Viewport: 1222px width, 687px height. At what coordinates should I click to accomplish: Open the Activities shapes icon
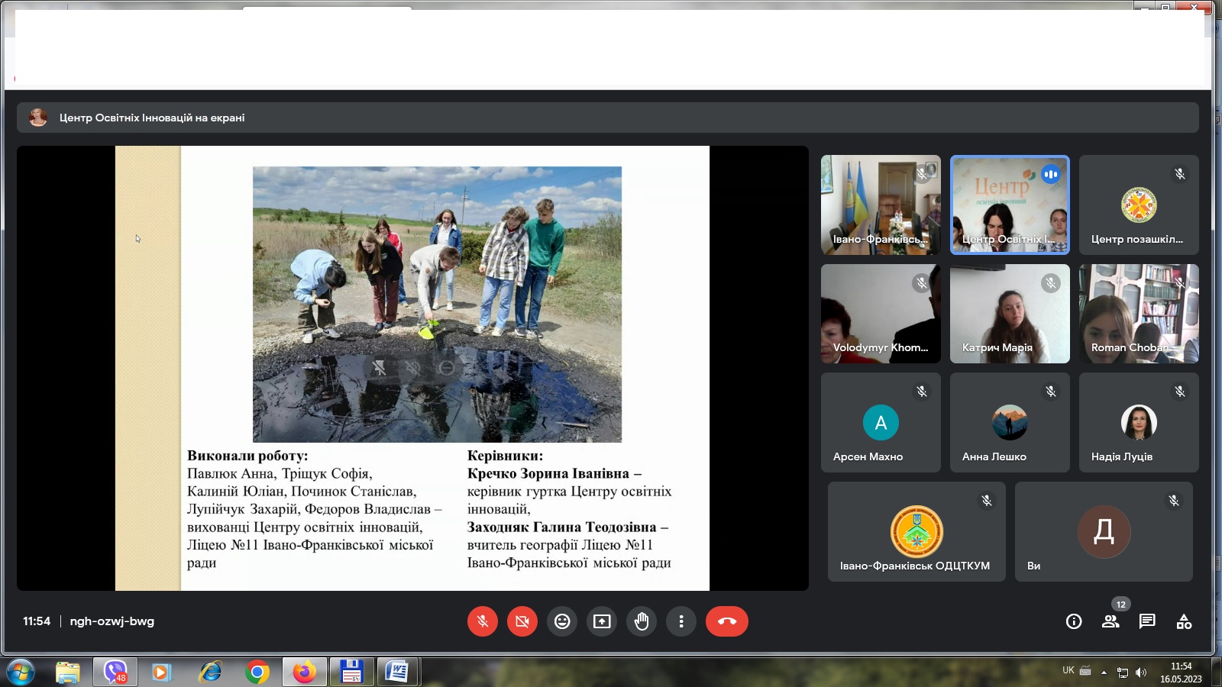tap(1184, 621)
